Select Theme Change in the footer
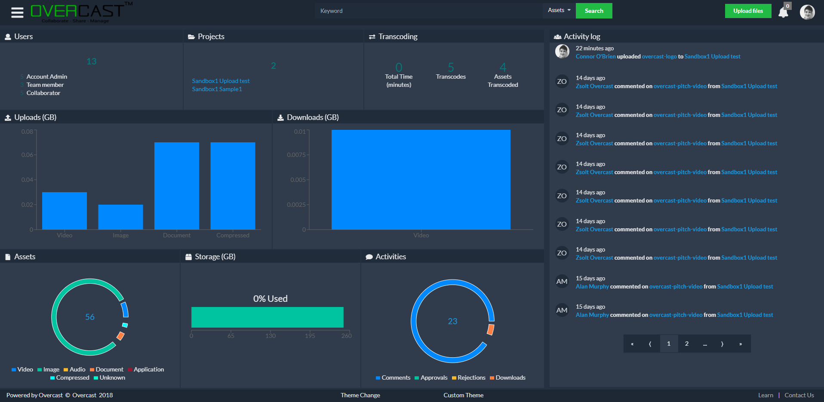This screenshot has width=824, height=402. [x=360, y=395]
